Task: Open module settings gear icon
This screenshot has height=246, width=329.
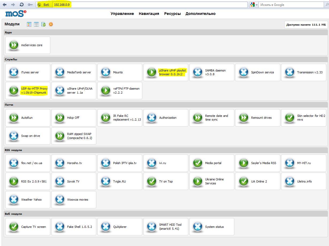Action: click(x=51, y=24)
